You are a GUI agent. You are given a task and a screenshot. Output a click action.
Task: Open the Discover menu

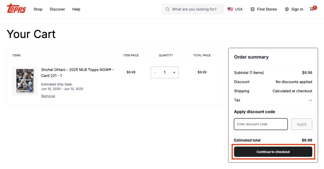57,9
